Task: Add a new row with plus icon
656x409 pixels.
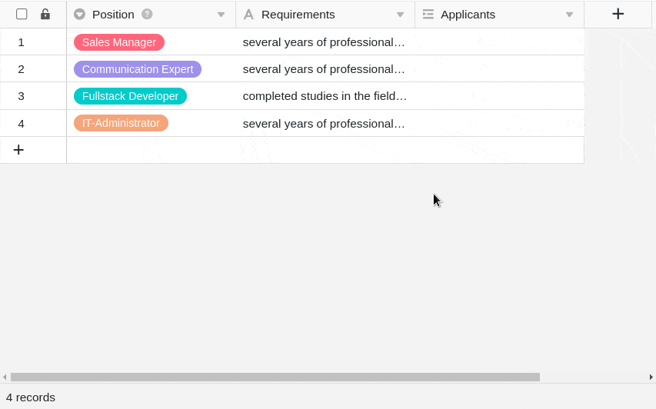Action: pyautogui.click(x=18, y=150)
